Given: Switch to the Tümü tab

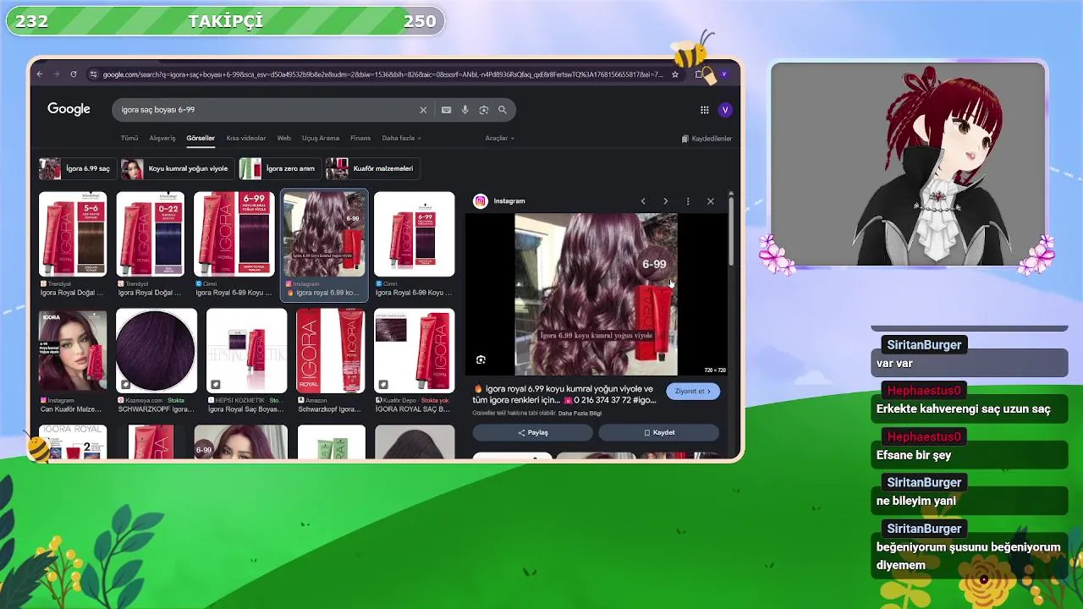Looking at the screenshot, I should coord(129,138).
